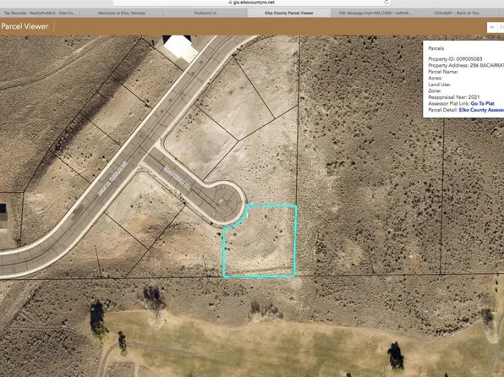Click the Parcel Name: field line
This screenshot has height=377, width=504.
[443, 72]
